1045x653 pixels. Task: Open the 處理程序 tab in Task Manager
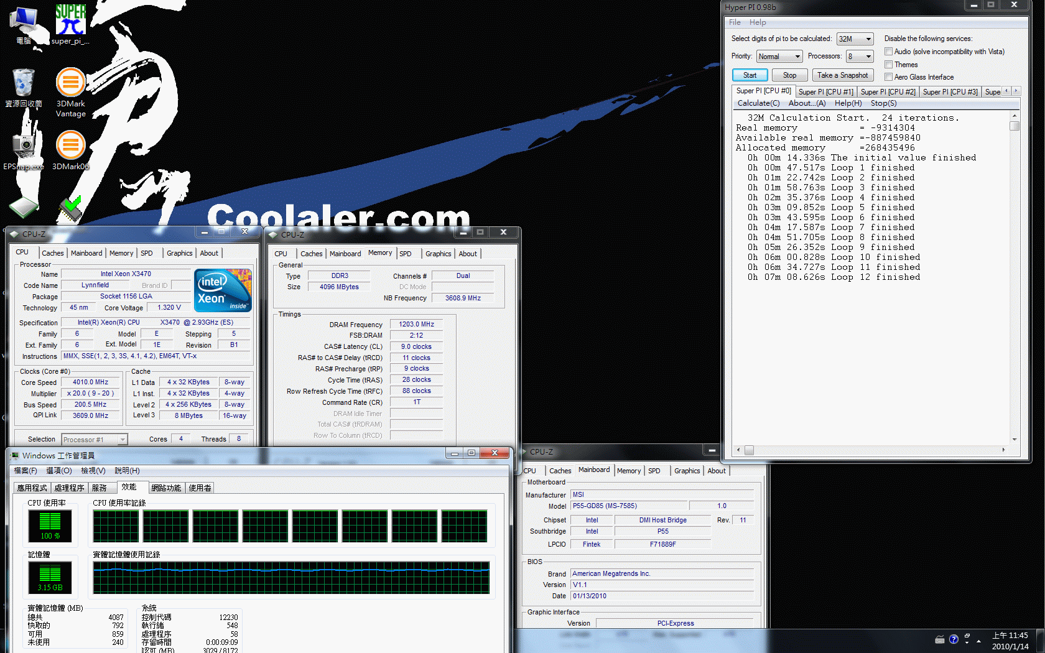coord(70,488)
